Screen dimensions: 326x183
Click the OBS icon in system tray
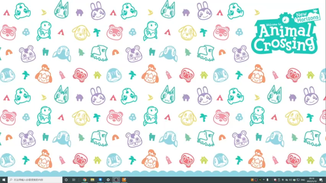pyautogui.click(x=256, y=180)
